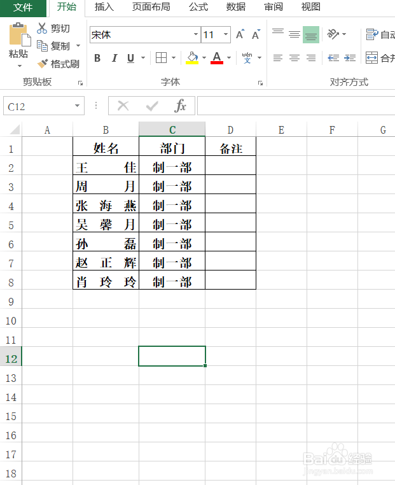Click the text orientation icon
The width and height of the screenshot is (395, 485).
point(333,34)
